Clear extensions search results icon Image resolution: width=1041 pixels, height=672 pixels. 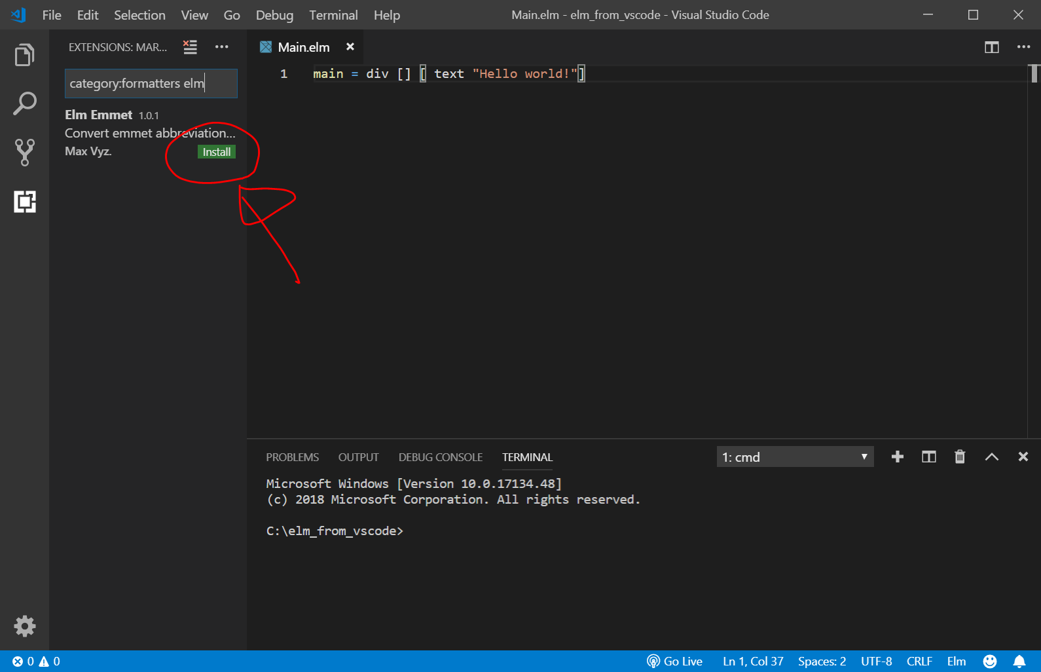coord(190,47)
